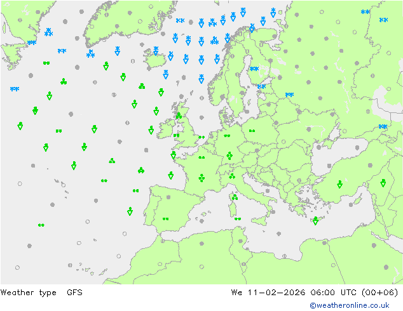This screenshot has height=311, width=403.
Task: Click the '(00+06)' forecast offset text
Action: (x=380, y=293)
